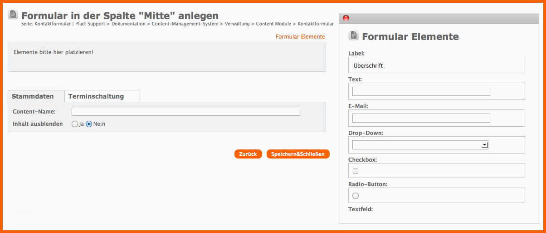The height and width of the screenshot is (233, 546).
Task: Select the Nein radio for Inhalt ausblenden
Action: point(89,124)
